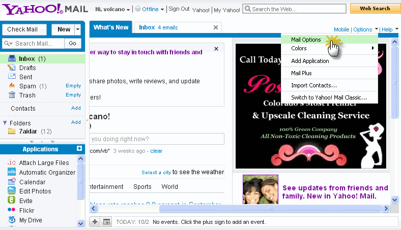Open the Mobile link
Viewport: 401px width, 230px height.
(341, 29)
